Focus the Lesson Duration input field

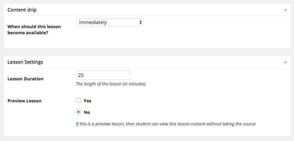pos(103,75)
